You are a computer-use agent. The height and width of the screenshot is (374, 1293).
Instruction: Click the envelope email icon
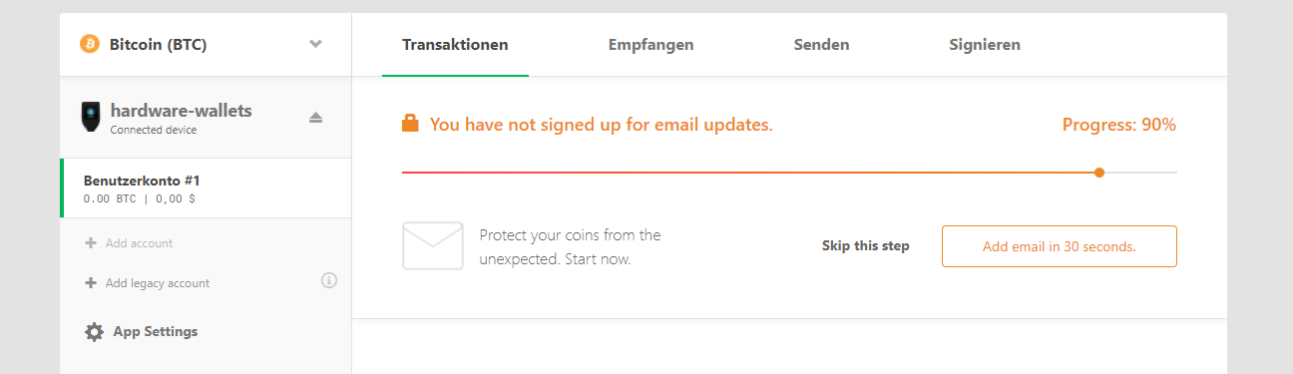[432, 245]
